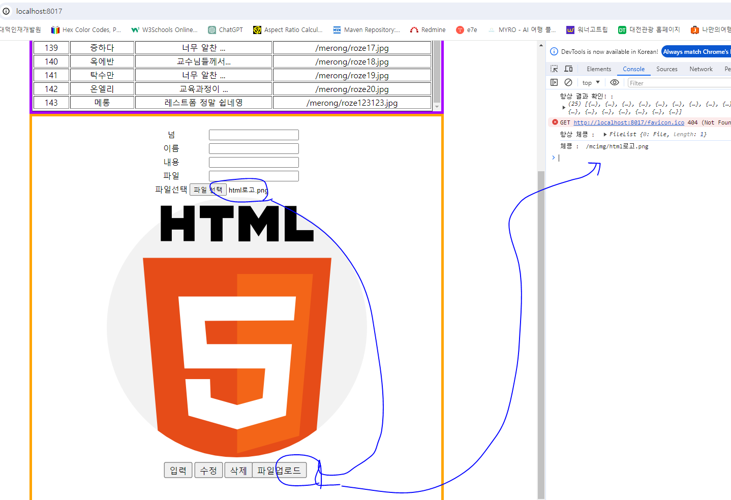
Task: Select the Console tab
Action: [x=633, y=69]
